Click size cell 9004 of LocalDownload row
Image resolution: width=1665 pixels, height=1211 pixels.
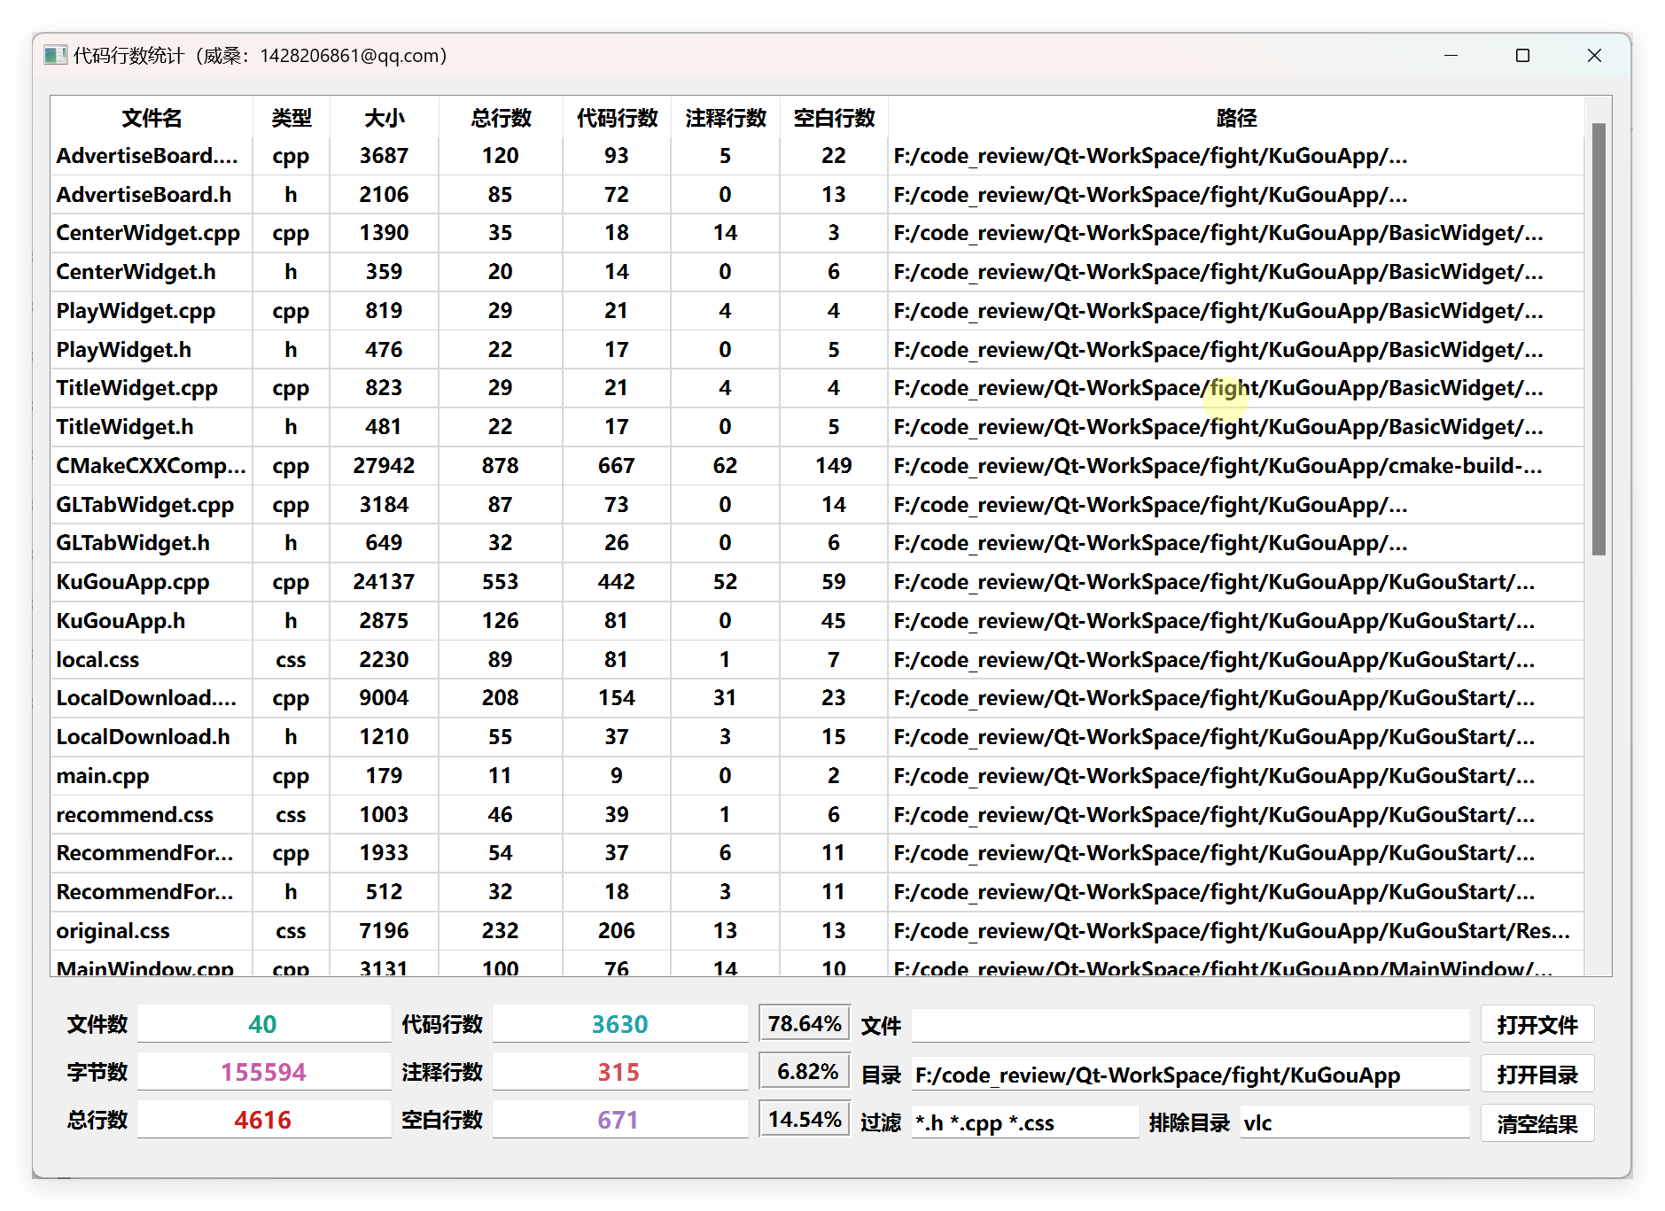(x=384, y=698)
